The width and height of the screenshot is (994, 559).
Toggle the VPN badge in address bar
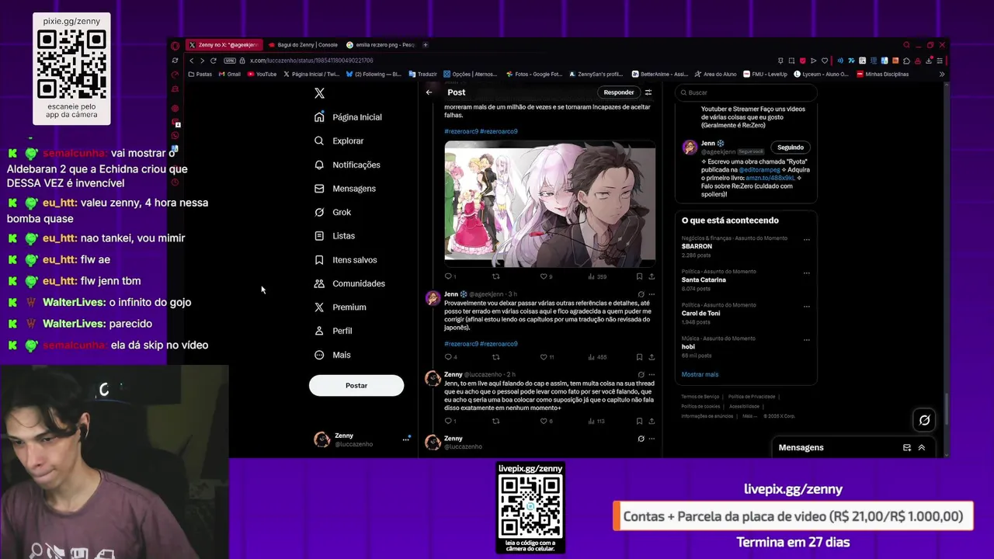(230, 61)
